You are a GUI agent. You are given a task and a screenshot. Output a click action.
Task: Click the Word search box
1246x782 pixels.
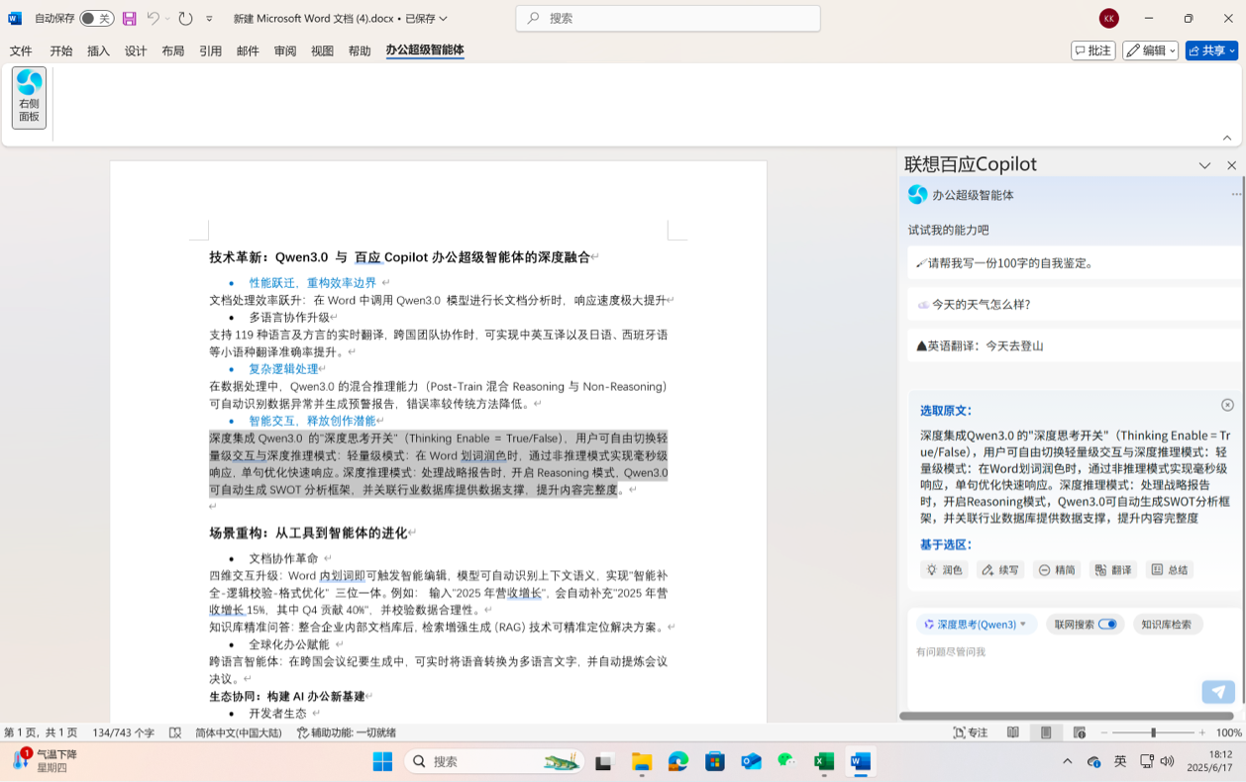pos(668,18)
